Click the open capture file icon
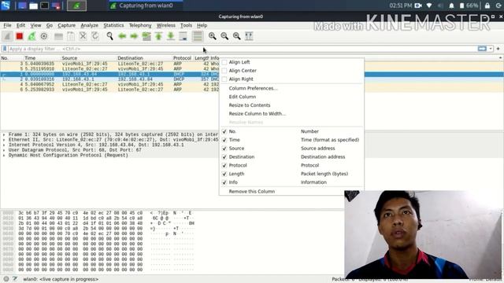Viewport: 504px width, 283px height. click(58, 36)
